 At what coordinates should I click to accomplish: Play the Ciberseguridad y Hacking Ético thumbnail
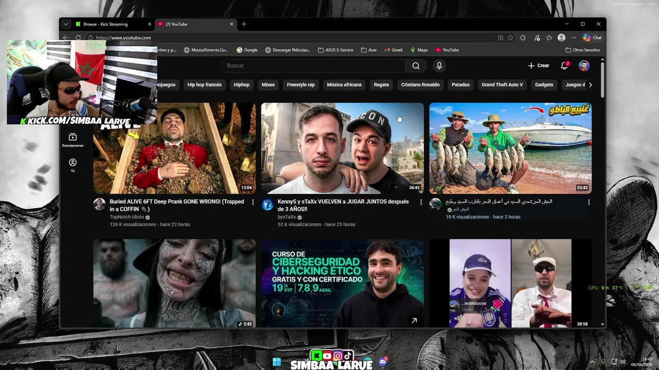pos(342,283)
